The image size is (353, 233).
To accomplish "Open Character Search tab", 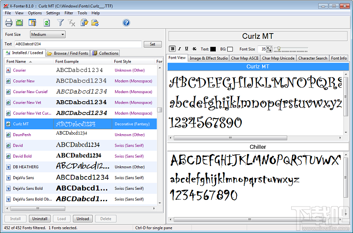I will tap(313, 58).
